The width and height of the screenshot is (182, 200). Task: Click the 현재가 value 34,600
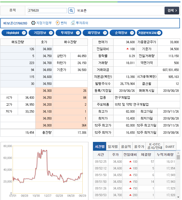click(x=130, y=42)
